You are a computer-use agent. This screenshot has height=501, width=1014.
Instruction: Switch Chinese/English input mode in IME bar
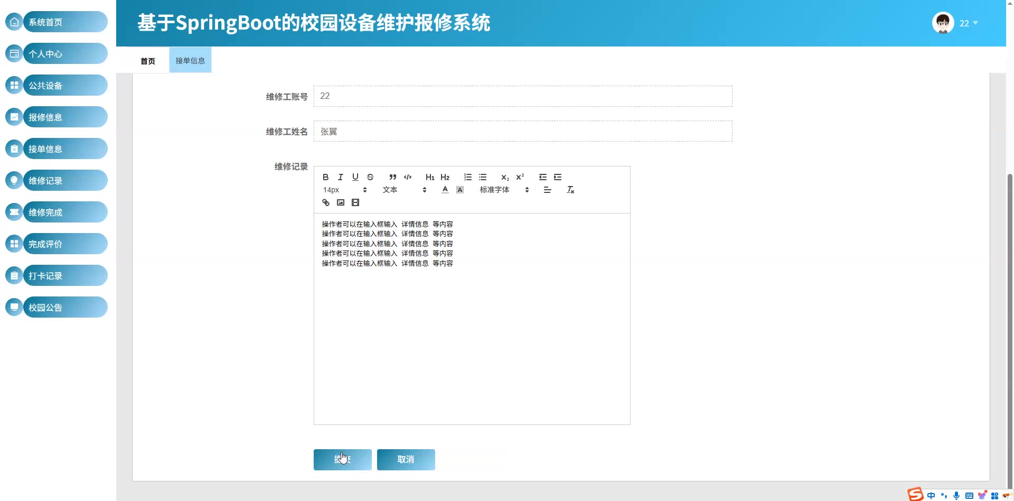coord(931,496)
